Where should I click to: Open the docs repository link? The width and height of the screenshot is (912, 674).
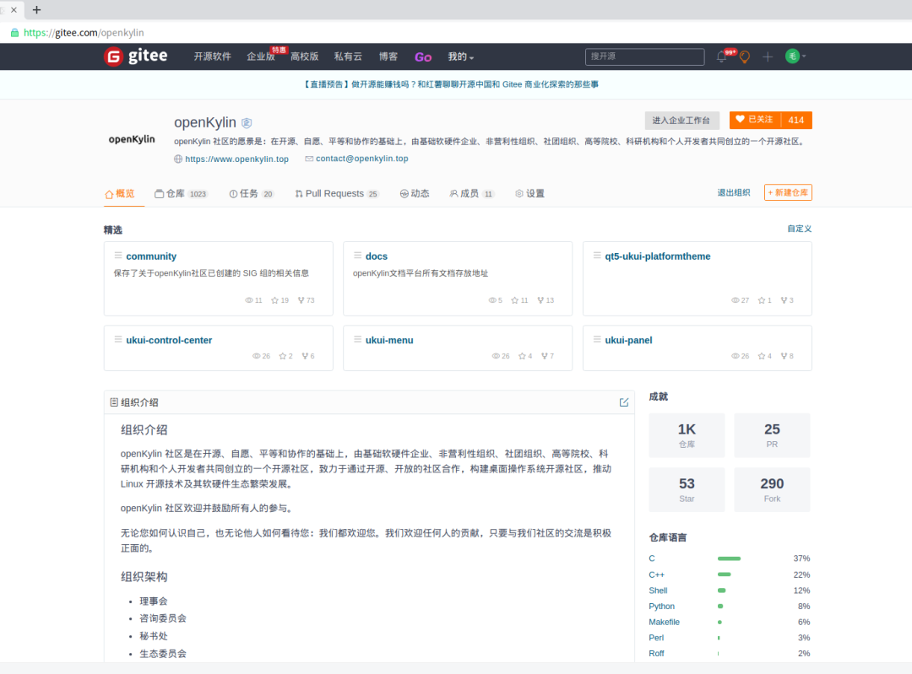377,256
